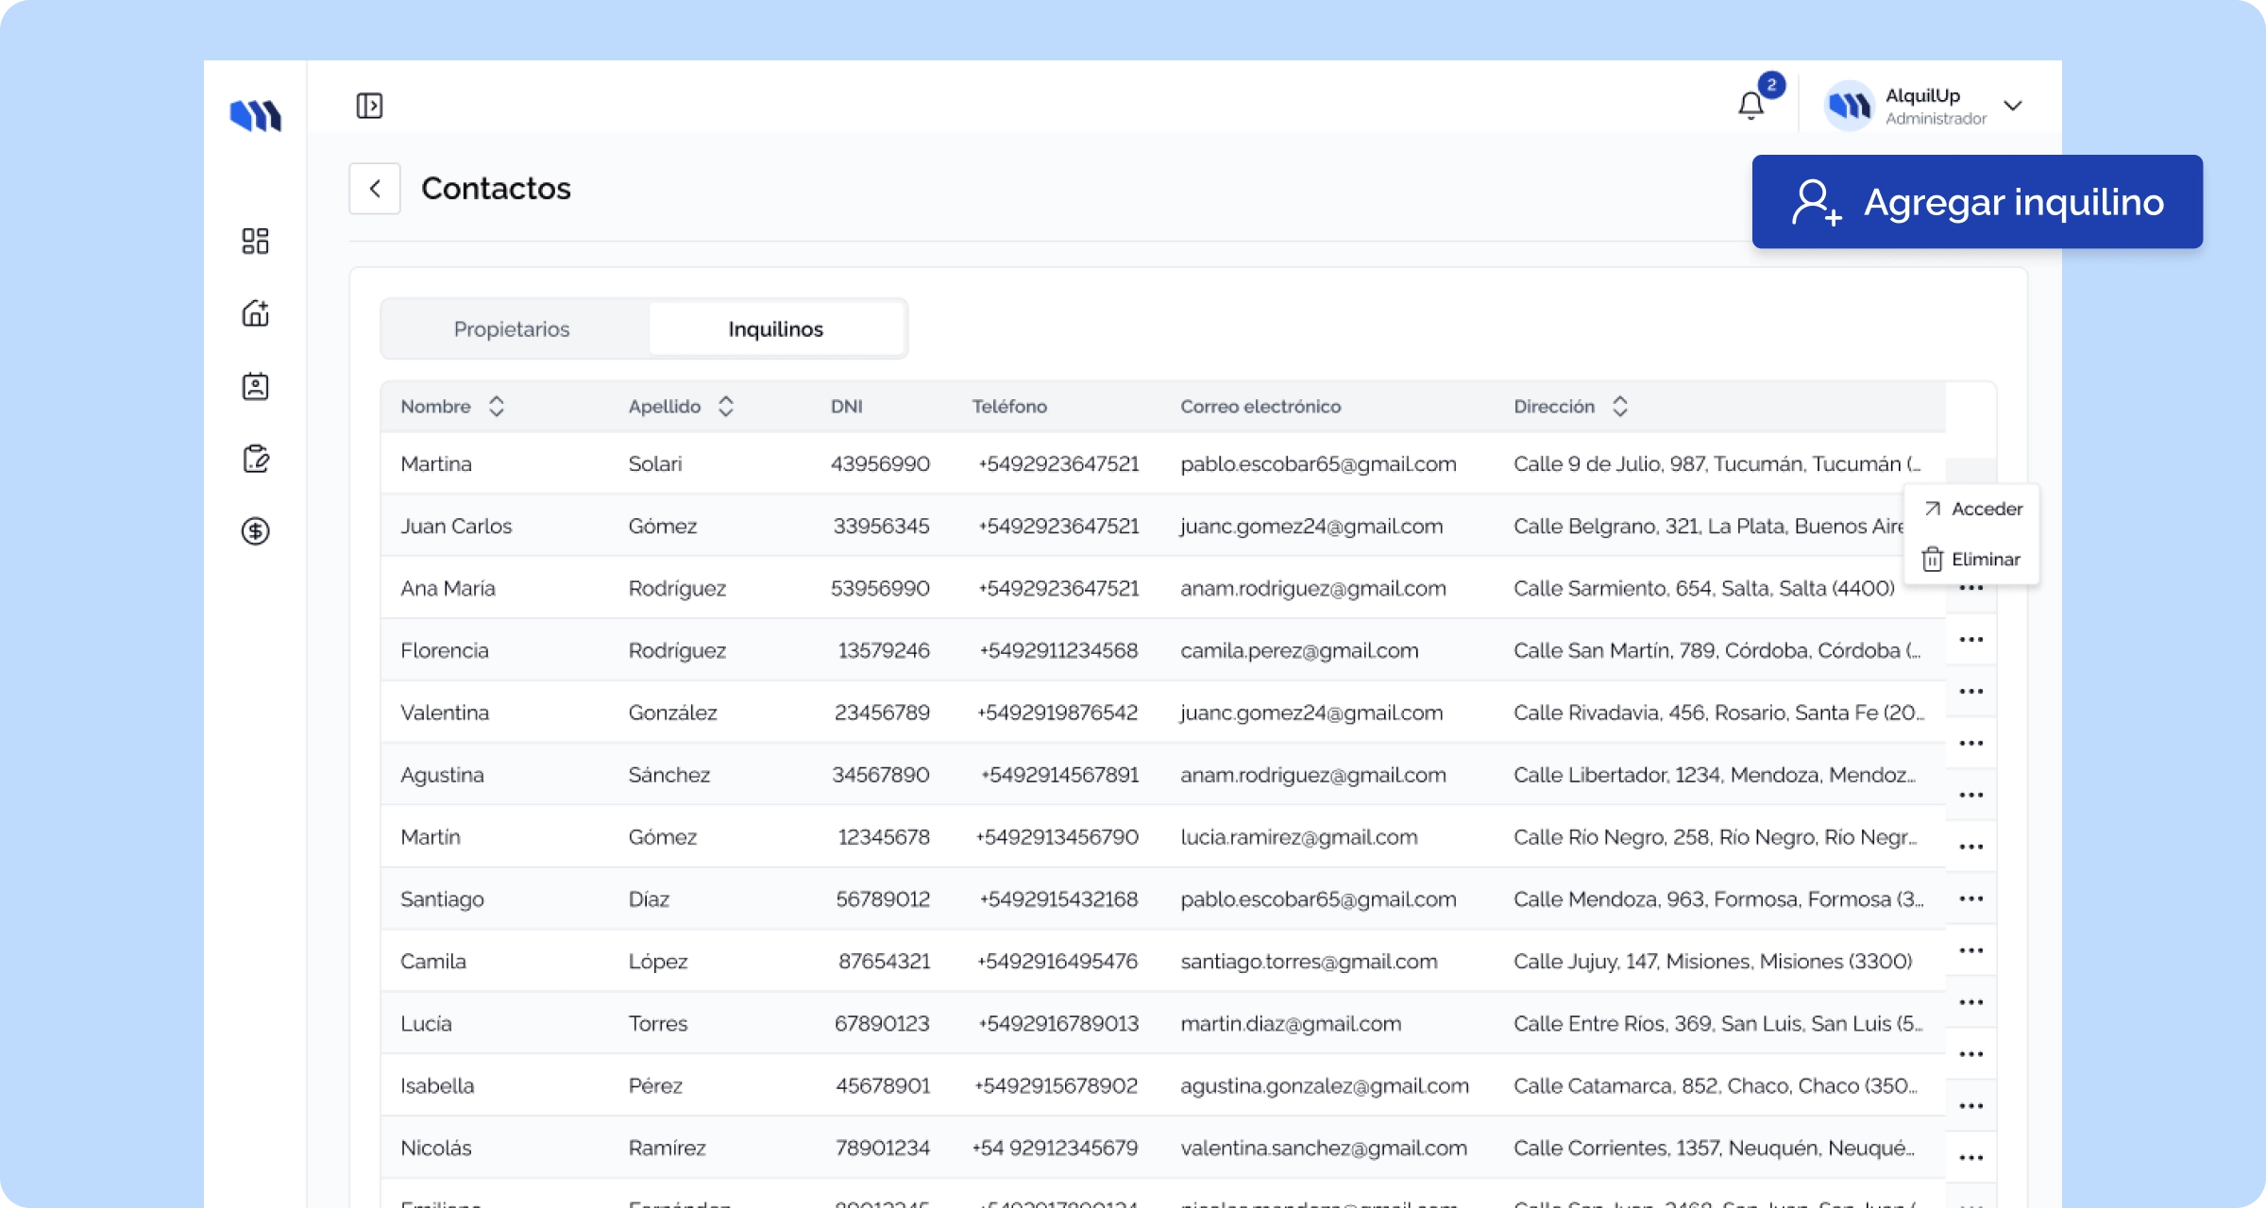Open the payments dollar coin icon
2266x1208 pixels.
point(255,531)
